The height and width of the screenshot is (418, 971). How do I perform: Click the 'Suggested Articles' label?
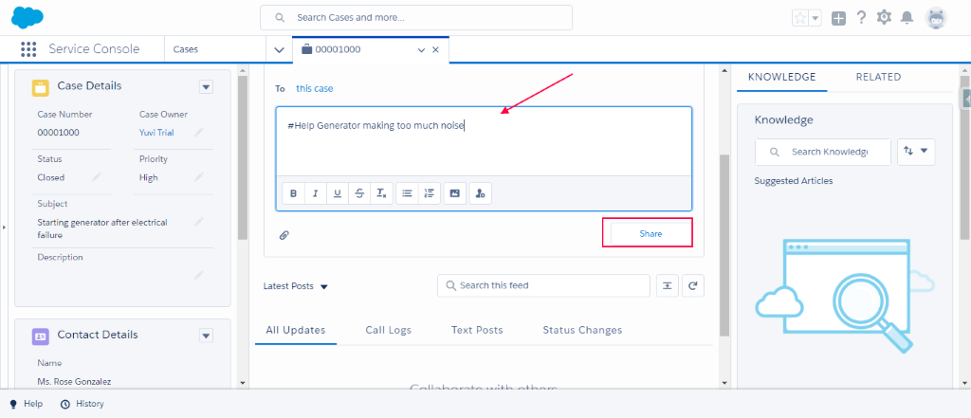click(794, 181)
